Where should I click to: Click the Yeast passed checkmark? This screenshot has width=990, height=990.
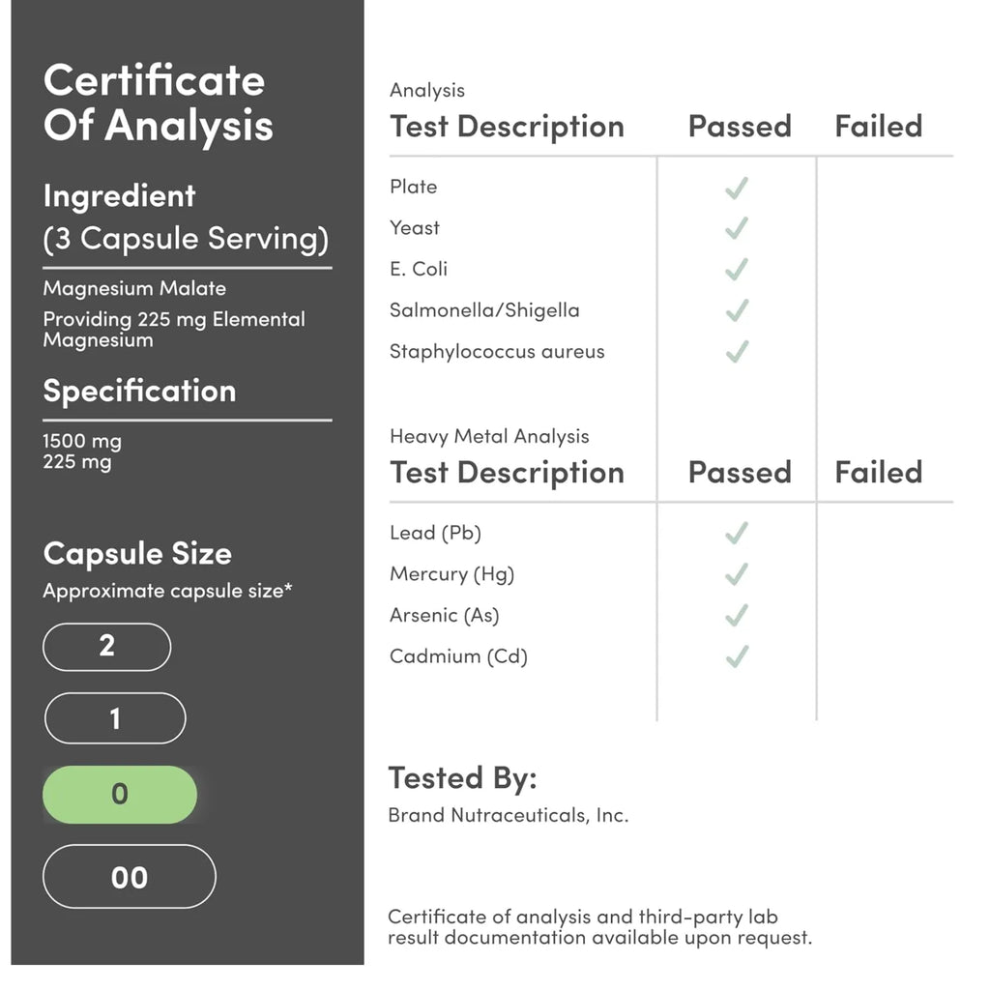coord(736,228)
